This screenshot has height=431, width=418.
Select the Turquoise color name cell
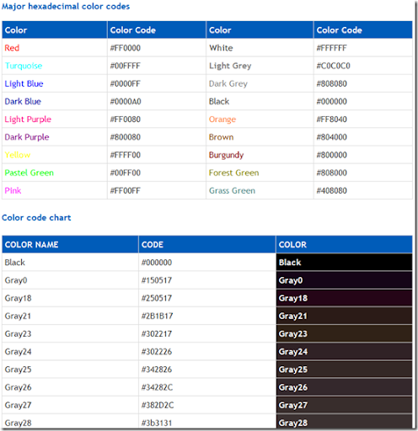(55, 66)
